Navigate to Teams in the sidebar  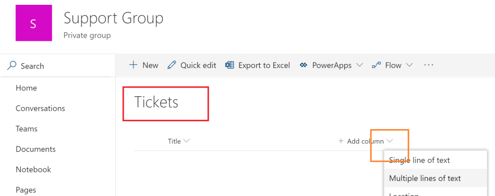pyautogui.click(x=26, y=129)
